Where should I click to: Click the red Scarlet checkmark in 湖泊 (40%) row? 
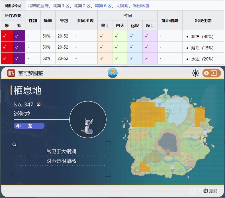click(x=5, y=36)
